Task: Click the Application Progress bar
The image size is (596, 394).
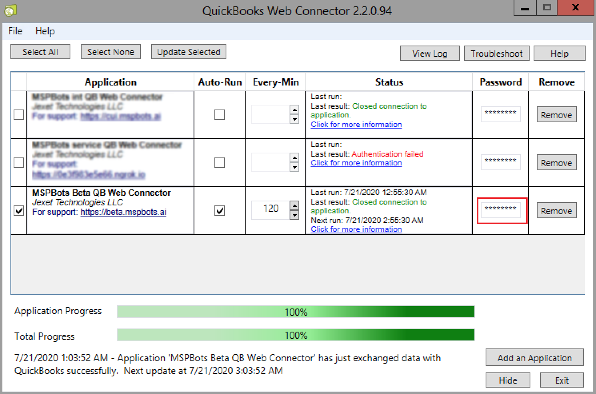Action: click(296, 312)
